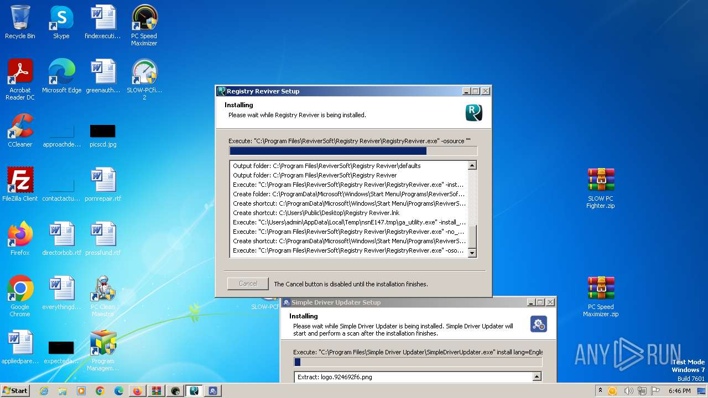Select the findexecuti... Word document
The width and height of the screenshot is (708, 398).
point(103,22)
